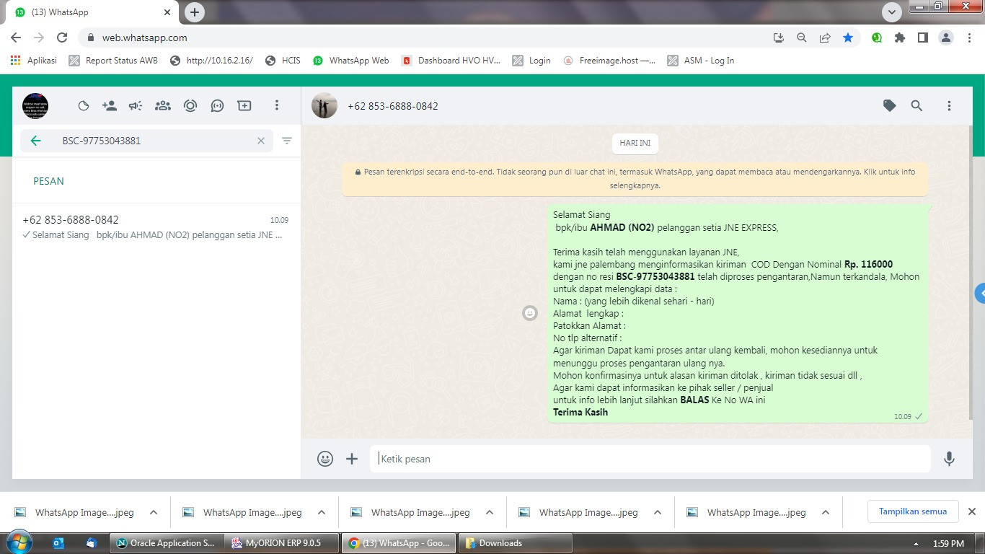Start a new chat with plus-bubble icon
This screenshot has width=985, height=554.
(244, 106)
